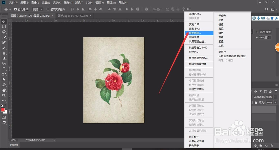Viewport: 279px width, 150px height.
Task: Switch to the 画框.jpg document tab
Action: pos(73,16)
